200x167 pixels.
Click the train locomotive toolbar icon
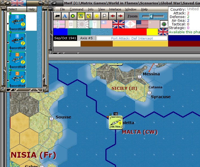coord(57,16)
